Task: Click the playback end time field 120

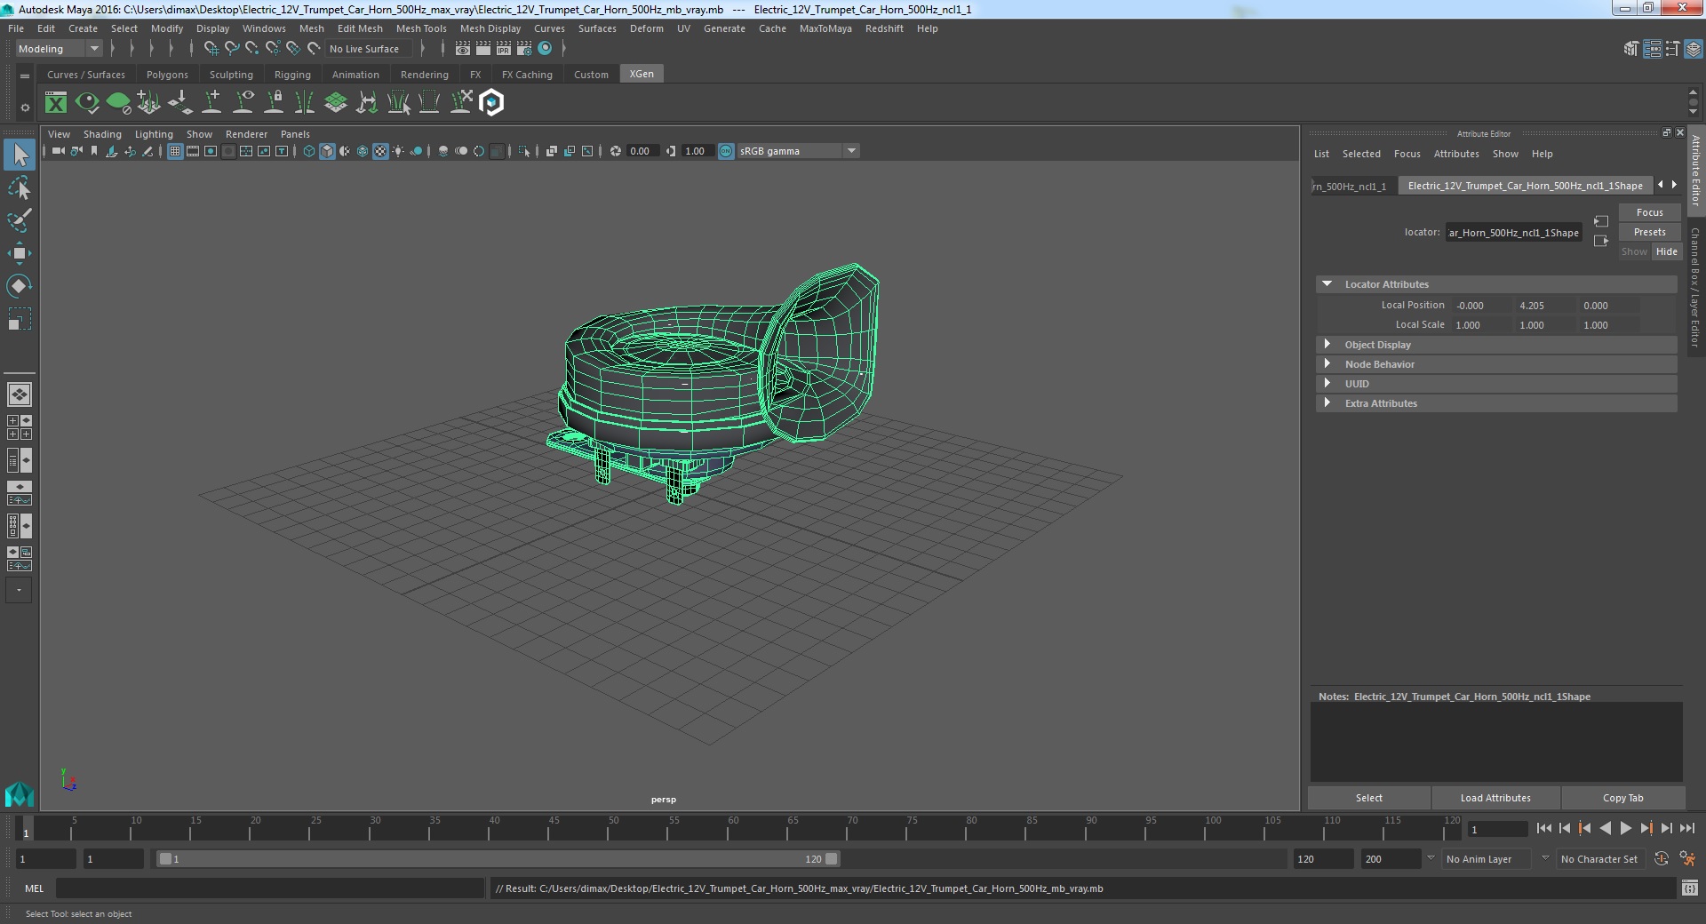Action: coord(1322,859)
